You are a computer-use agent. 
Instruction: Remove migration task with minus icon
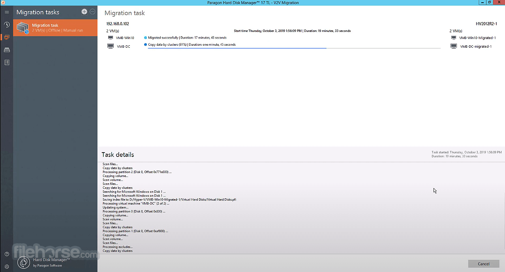[x=92, y=12]
